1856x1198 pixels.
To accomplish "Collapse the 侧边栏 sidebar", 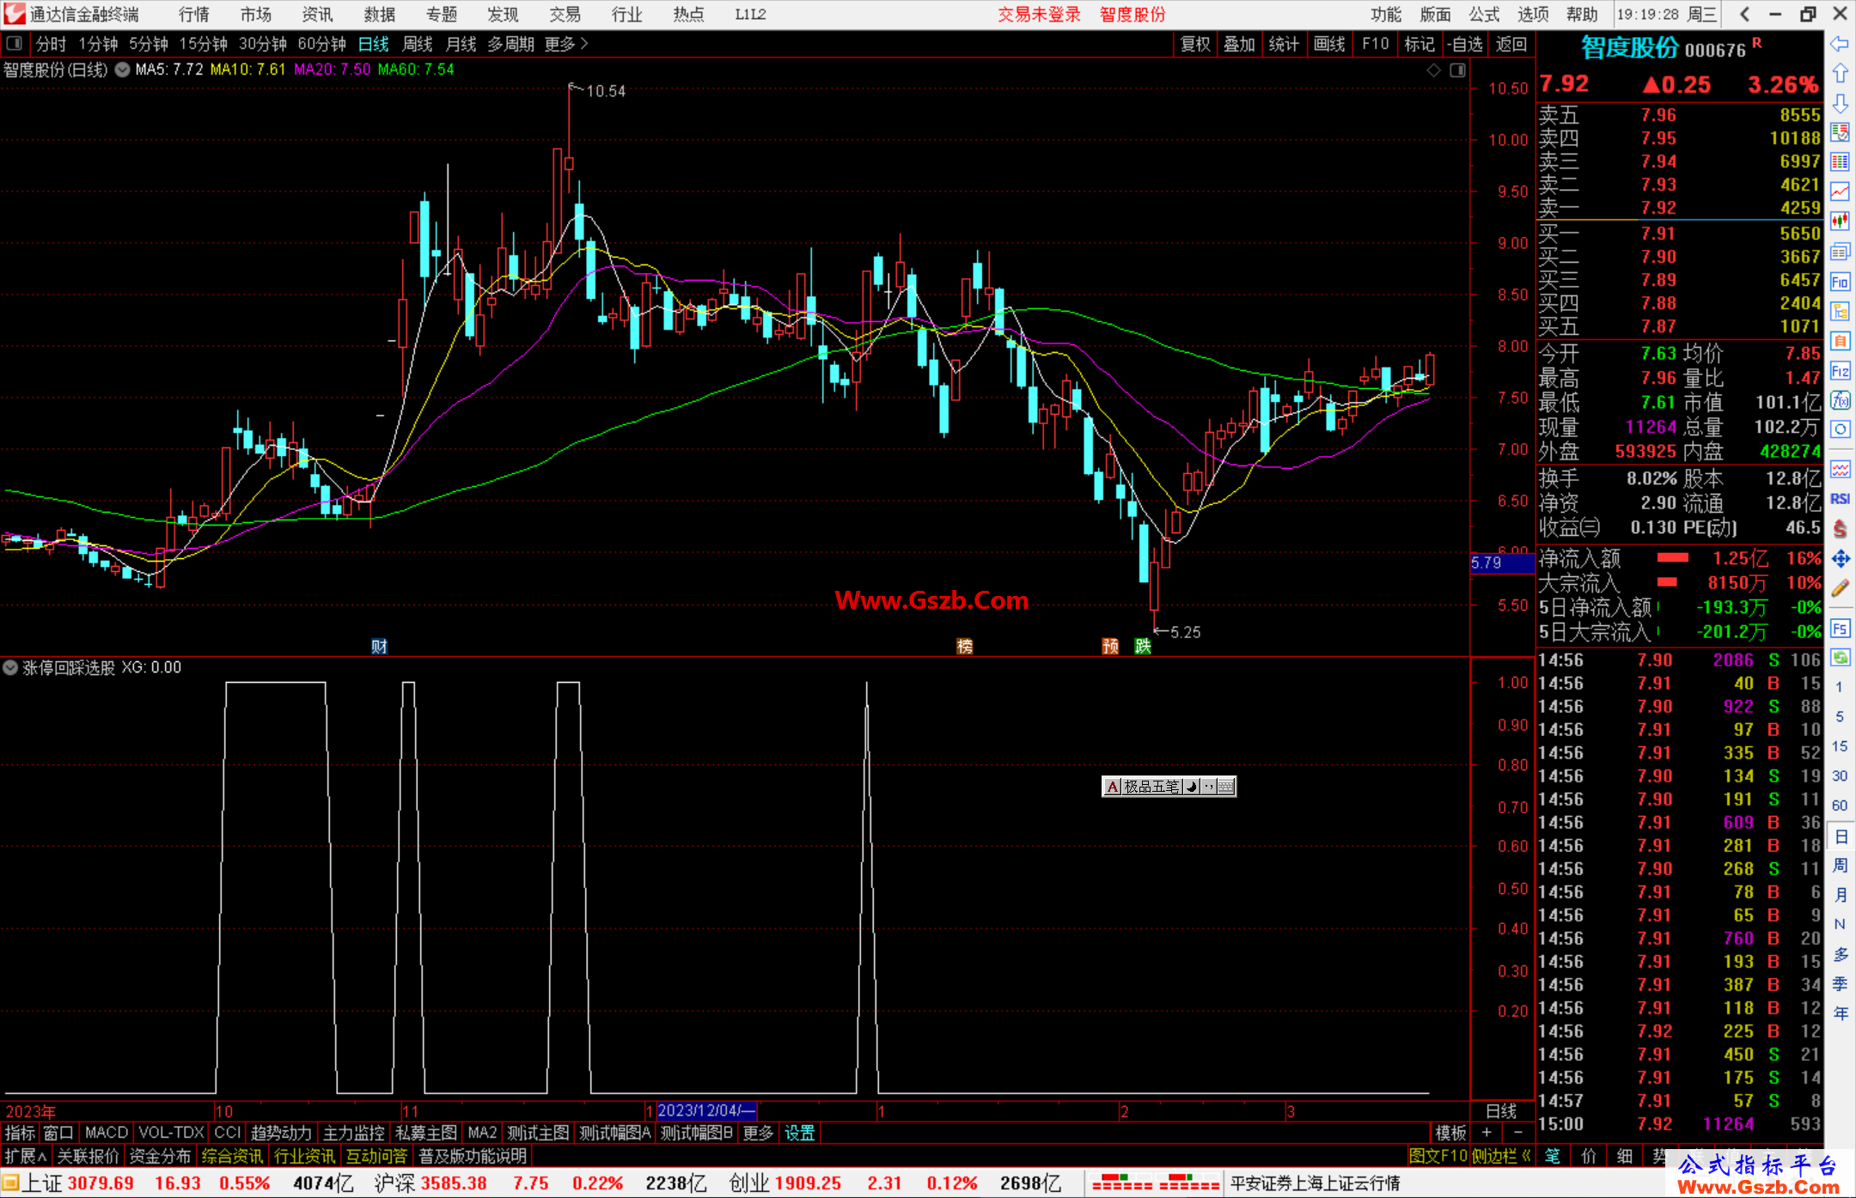I will pos(1501,1156).
